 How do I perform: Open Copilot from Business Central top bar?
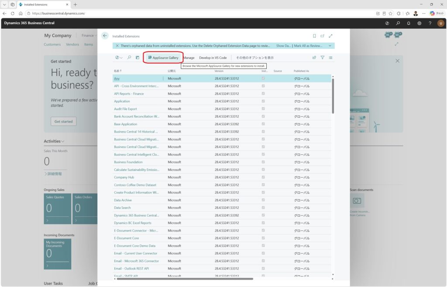click(x=387, y=24)
